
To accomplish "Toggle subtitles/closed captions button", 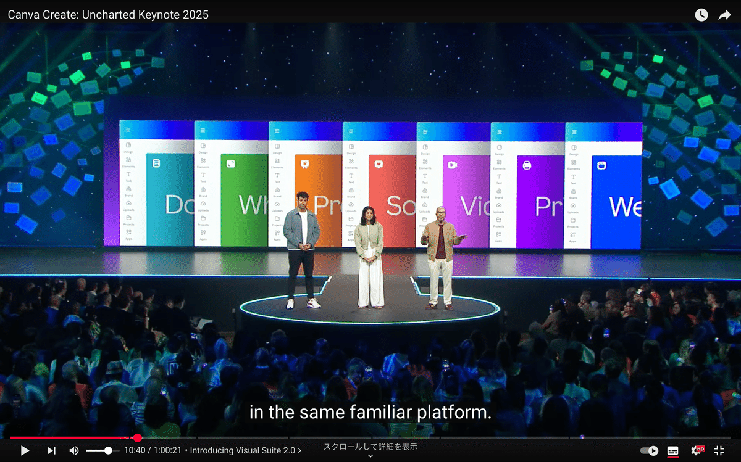I will tap(673, 451).
